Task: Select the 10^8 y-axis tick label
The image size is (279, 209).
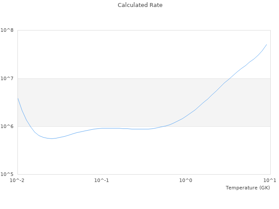Action: pyautogui.click(x=7, y=30)
